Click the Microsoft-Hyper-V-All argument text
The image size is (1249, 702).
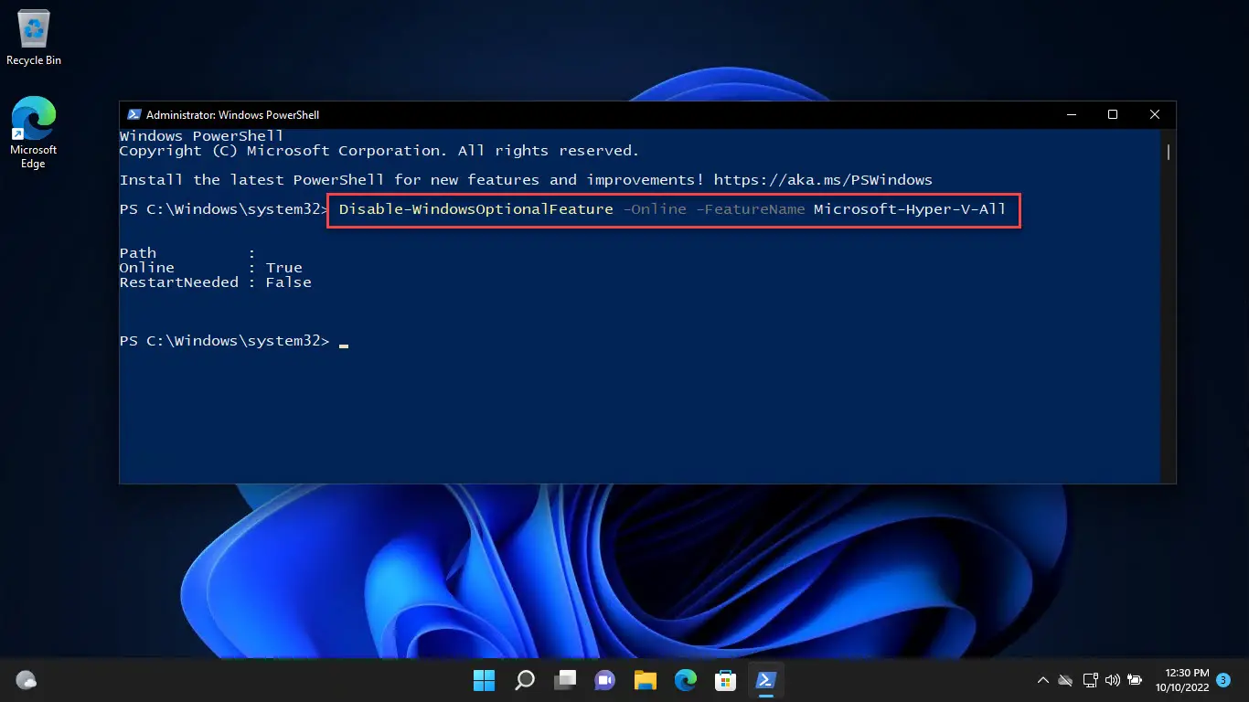click(x=910, y=209)
